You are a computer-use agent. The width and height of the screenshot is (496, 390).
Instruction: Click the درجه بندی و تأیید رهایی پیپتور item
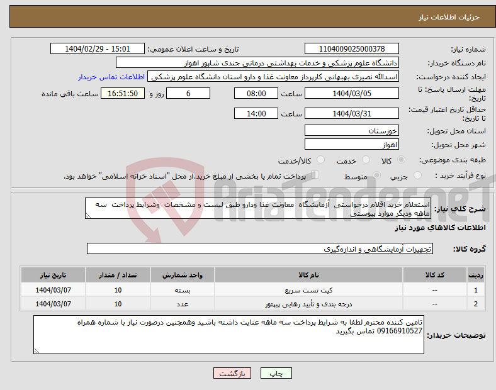click(308, 304)
